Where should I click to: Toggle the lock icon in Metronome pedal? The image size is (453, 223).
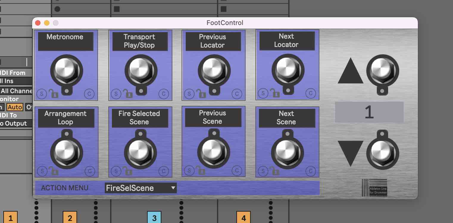(x=54, y=93)
